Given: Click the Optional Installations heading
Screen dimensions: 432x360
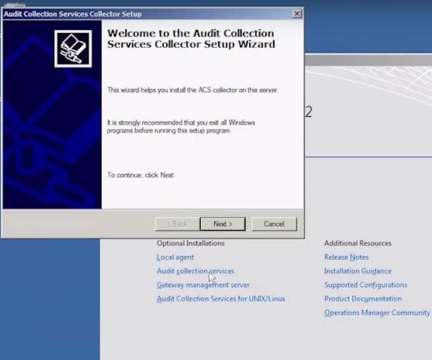Looking at the screenshot, I should (191, 243).
